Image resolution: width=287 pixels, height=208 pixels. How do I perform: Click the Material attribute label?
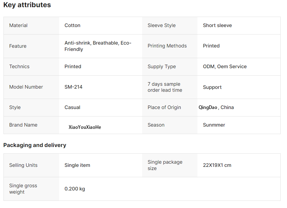[x=18, y=25]
